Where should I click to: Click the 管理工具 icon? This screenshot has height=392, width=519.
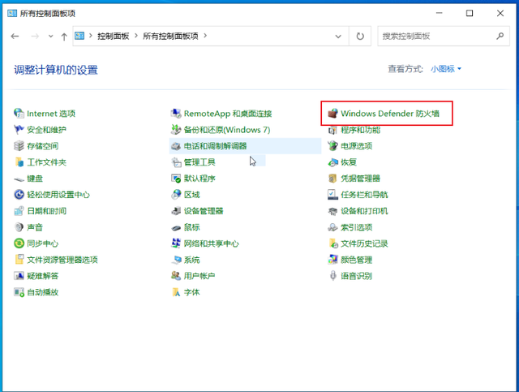coord(176,162)
